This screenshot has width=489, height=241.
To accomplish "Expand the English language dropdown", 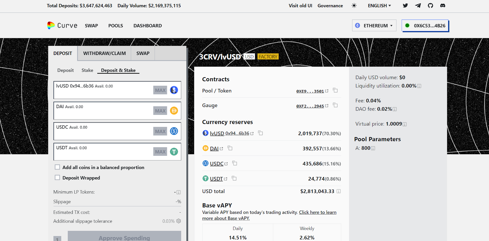I will (379, 5).
